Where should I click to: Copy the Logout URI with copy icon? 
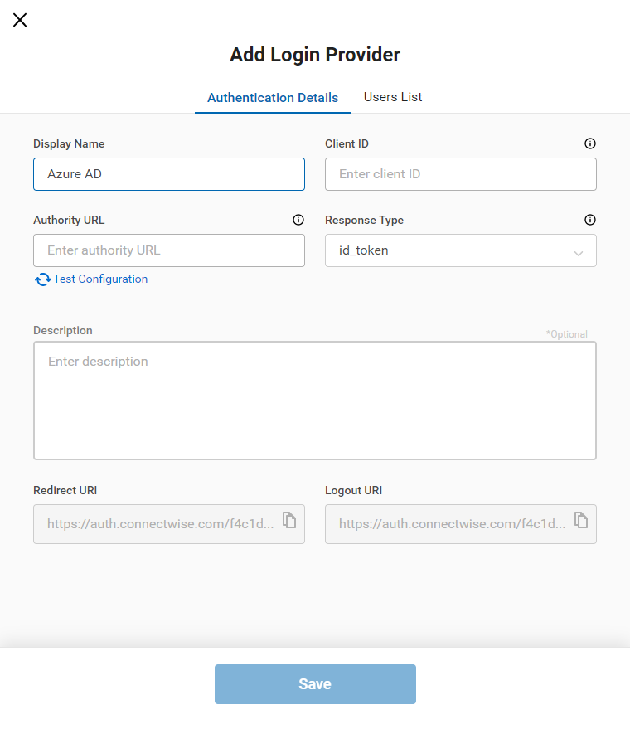coord(581,520)
